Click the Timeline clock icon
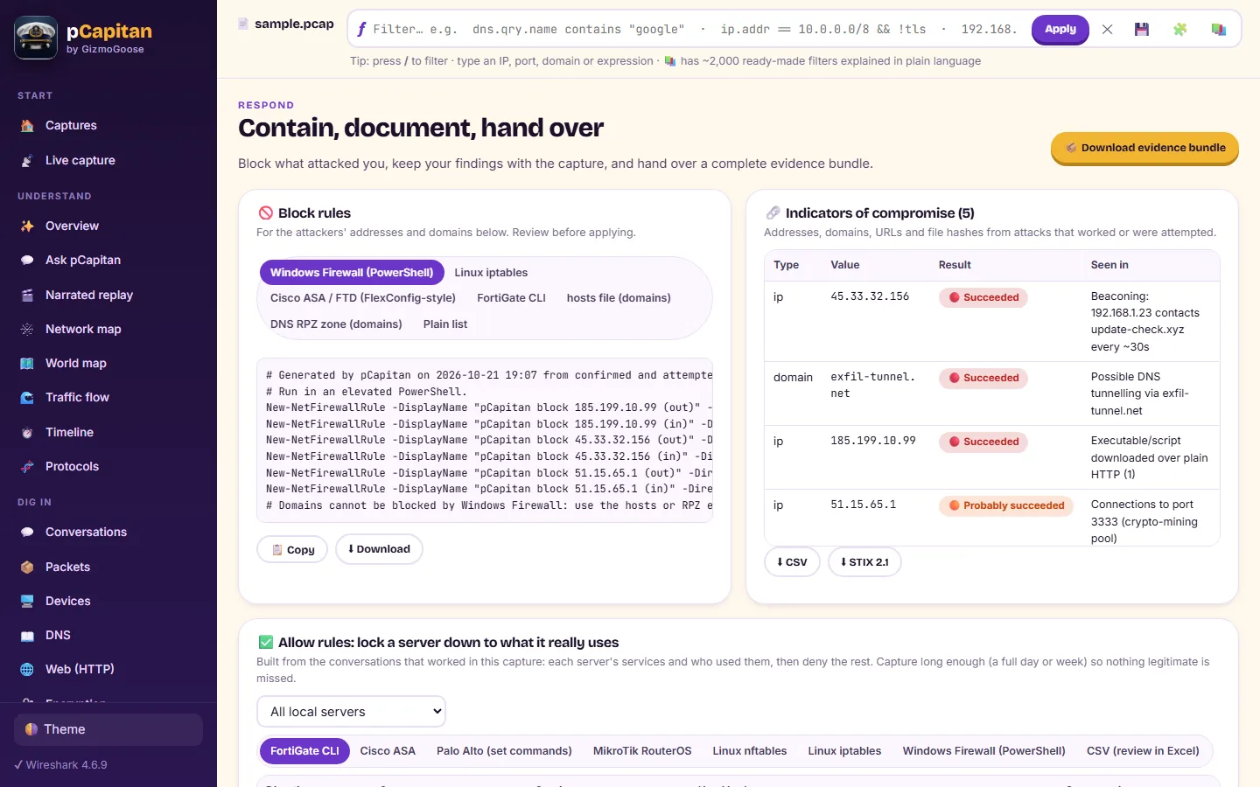The width and height of the screenshot is (1260, 787). (x=27, y=433)
